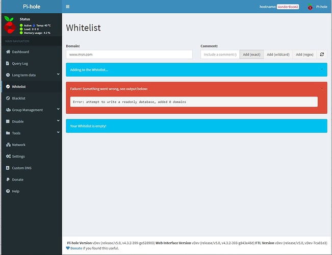Open the Query Log page
Image resolution: width=332 pixels, height=255 pixels.
[x=20, y=64]
